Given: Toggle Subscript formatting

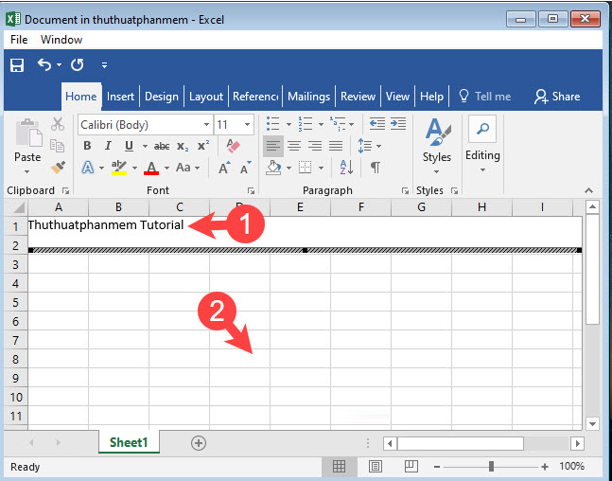Looking at the screenshot, I should click(183, 146).
